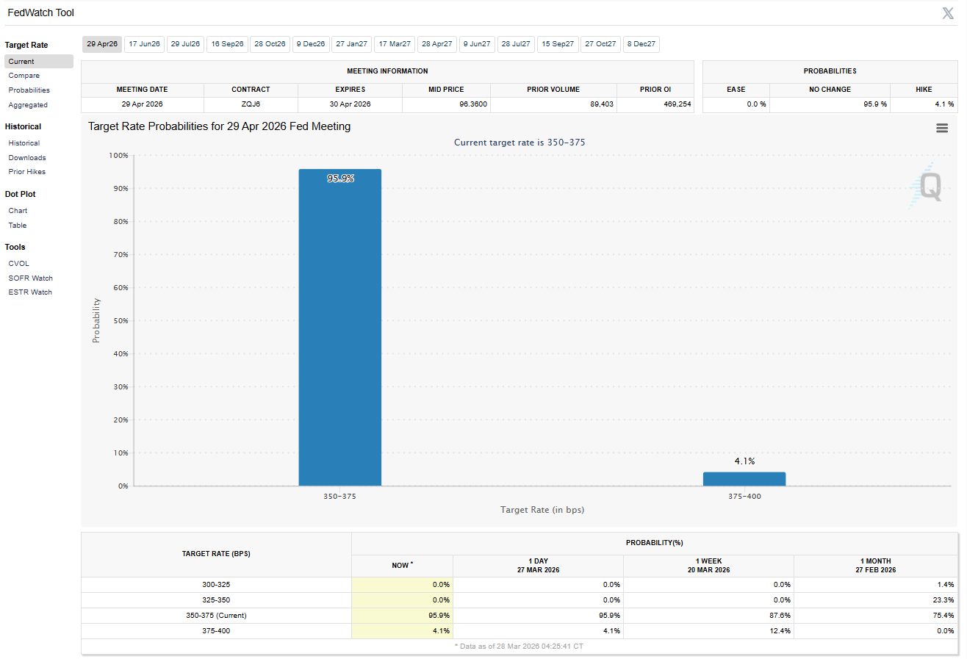Open the Dot Plot Table

pyautogui.click(x=18, y=226)
